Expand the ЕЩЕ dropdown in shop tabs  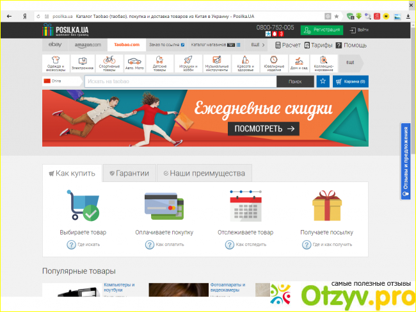pyautogui.click(x=257, y=45)
